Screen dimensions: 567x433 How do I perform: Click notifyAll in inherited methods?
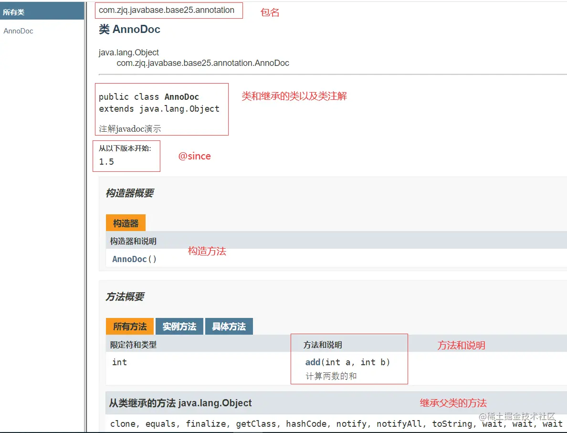(x=399, y=423)
